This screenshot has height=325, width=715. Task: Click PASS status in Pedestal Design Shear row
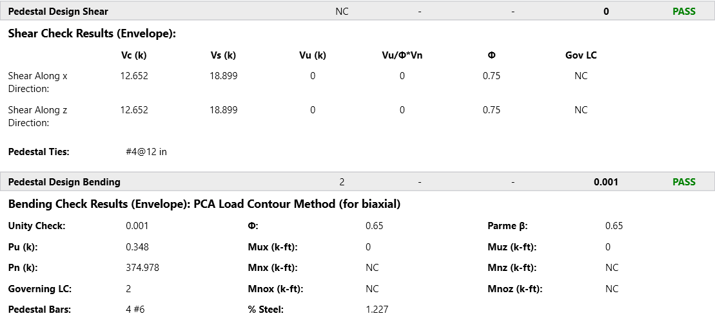[x=683, y=11]
